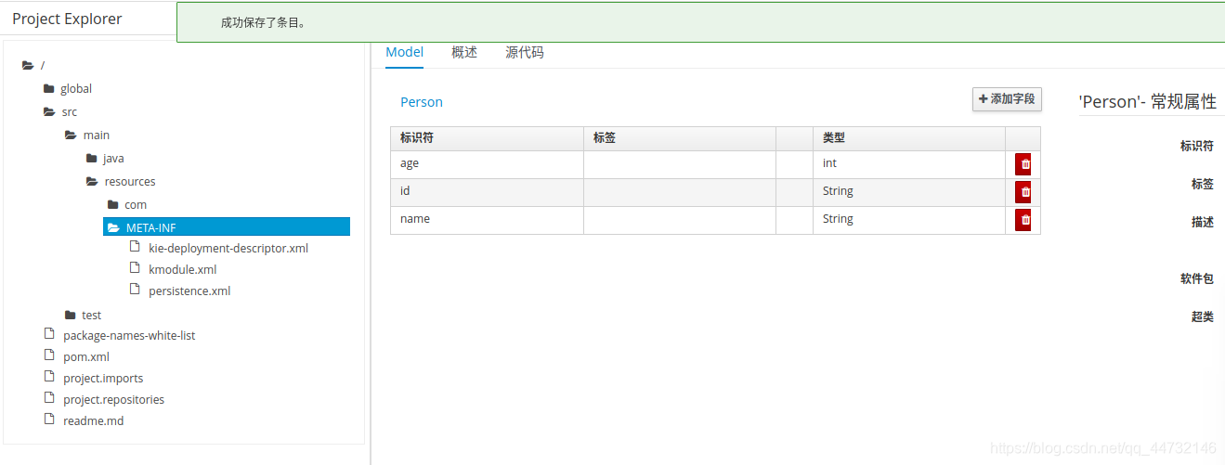Delete the age field with trash icon

(1023, 164)
